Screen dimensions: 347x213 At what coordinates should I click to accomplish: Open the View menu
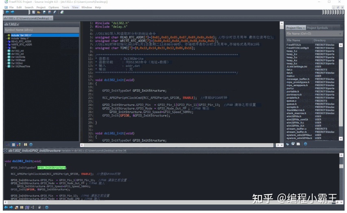(x=75, y=7)
